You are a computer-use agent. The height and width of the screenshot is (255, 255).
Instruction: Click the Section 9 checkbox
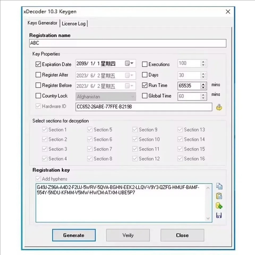point(135,130)
